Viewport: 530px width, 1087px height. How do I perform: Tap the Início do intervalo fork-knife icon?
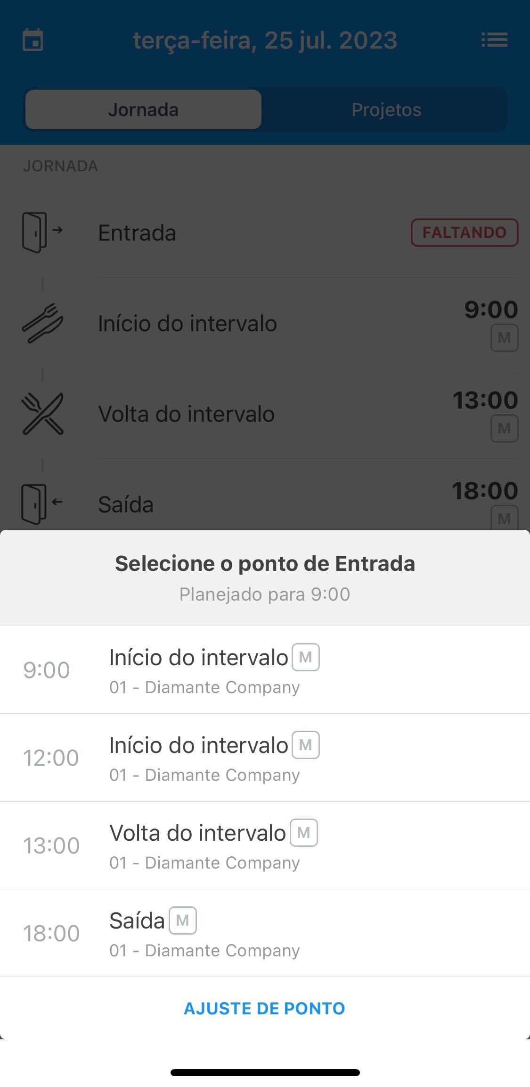pos(42,323)
